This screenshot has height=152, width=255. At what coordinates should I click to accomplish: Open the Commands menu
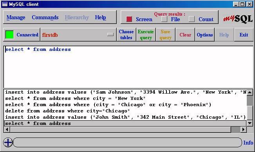pos(45,17)
